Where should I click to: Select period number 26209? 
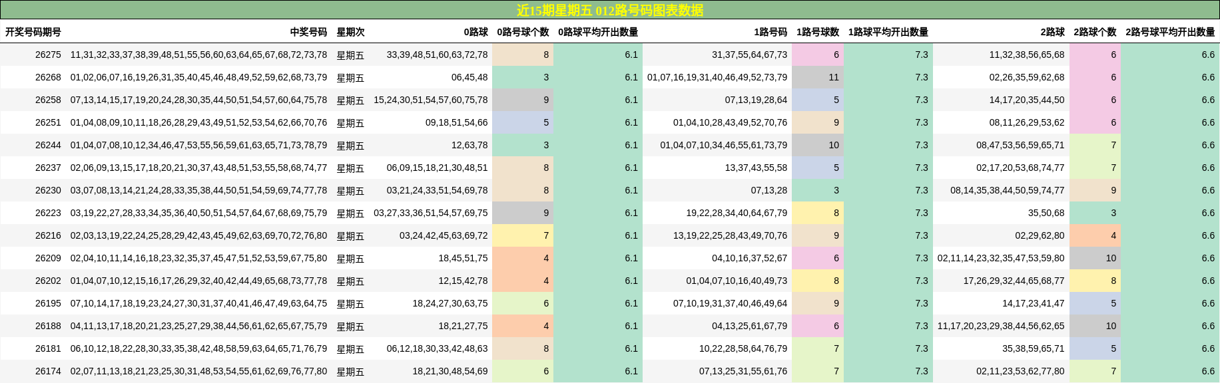48,258
